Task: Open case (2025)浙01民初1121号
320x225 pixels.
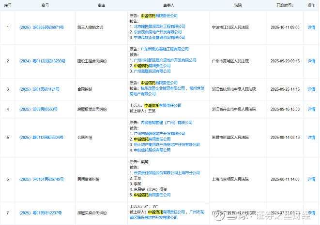Action: (39, 89)
